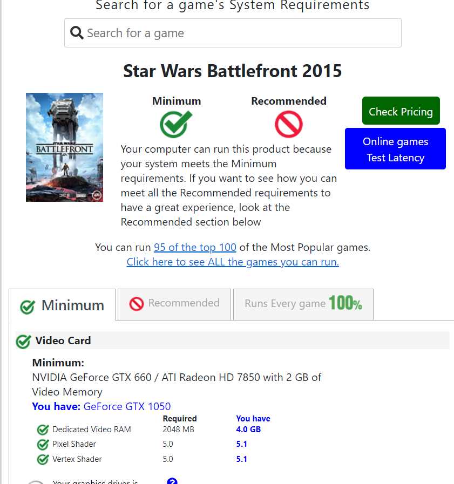Click the Battlefront game cover image
The image size is (454, 484).
65,147
